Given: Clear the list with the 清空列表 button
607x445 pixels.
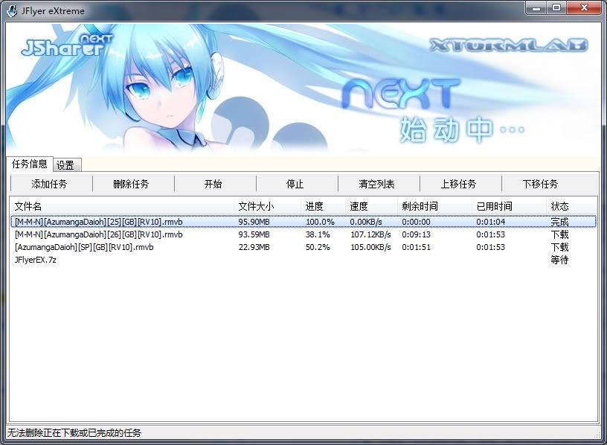Looking at the screenshot, I should [376, 184].
